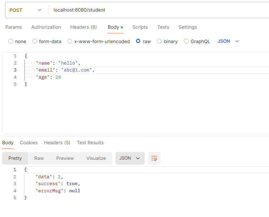Go to the Scripts tab
Viewport: 269px width, 217px height.
point(140,27)
